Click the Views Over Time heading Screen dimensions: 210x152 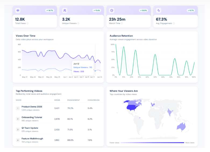[26, 36]
